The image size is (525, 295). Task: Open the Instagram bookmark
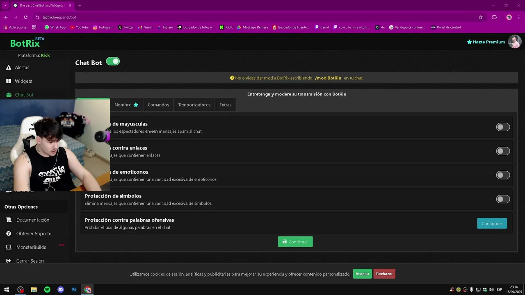pos(103,27)
